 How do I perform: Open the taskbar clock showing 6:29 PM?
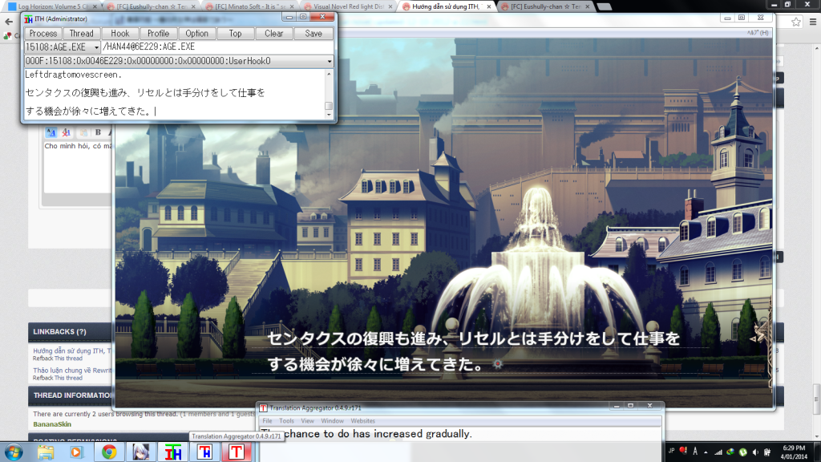pyautogui.click(x=794, y=452)
